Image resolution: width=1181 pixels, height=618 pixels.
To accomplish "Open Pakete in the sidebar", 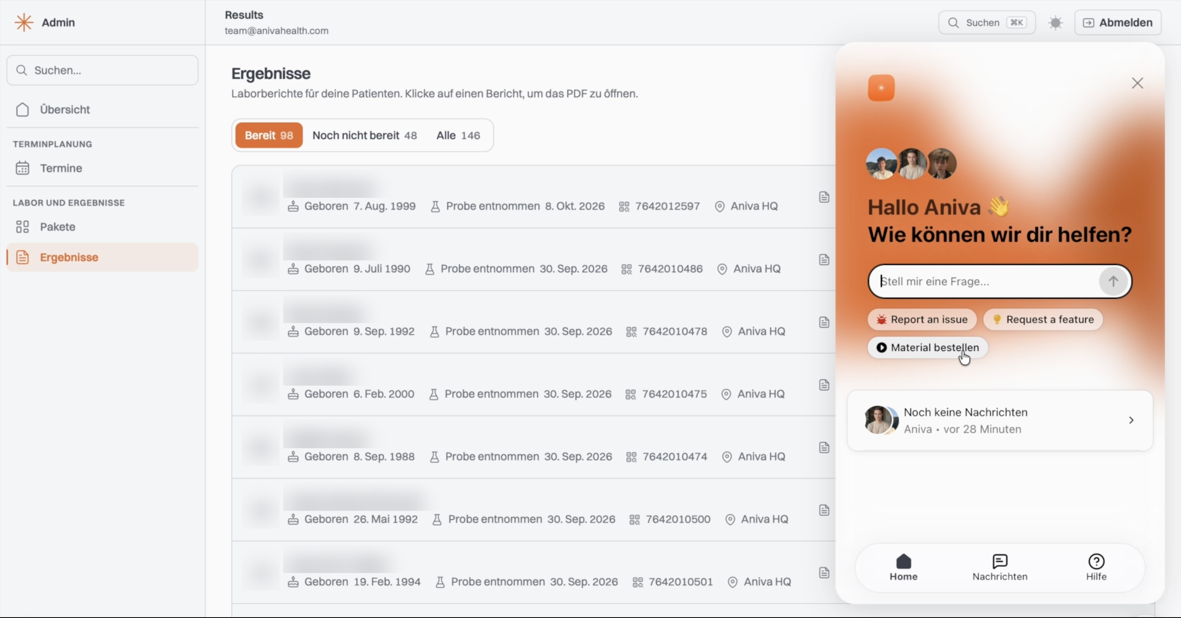I will point(102,227).
